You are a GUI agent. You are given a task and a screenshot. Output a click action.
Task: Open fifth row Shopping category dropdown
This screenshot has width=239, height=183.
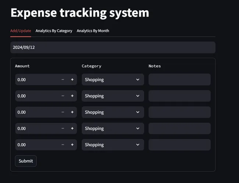113,145
